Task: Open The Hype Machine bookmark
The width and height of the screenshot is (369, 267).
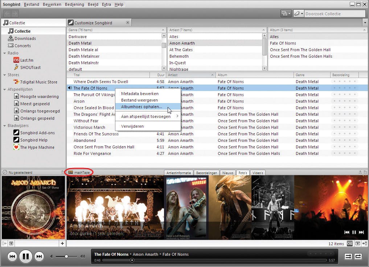Action: [x=34, y=147]
